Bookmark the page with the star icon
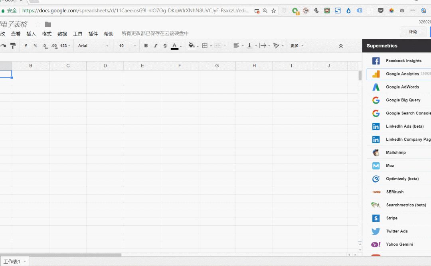Image resolution: width=431 pixels, height=266 pixels. (273, 11)
